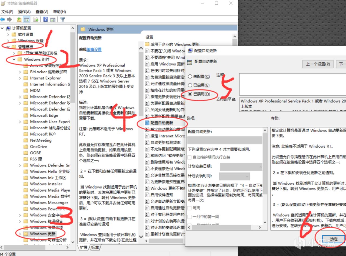
Task: Toggle the show/hide console tree toolbar icon
Action: [26, 19]
